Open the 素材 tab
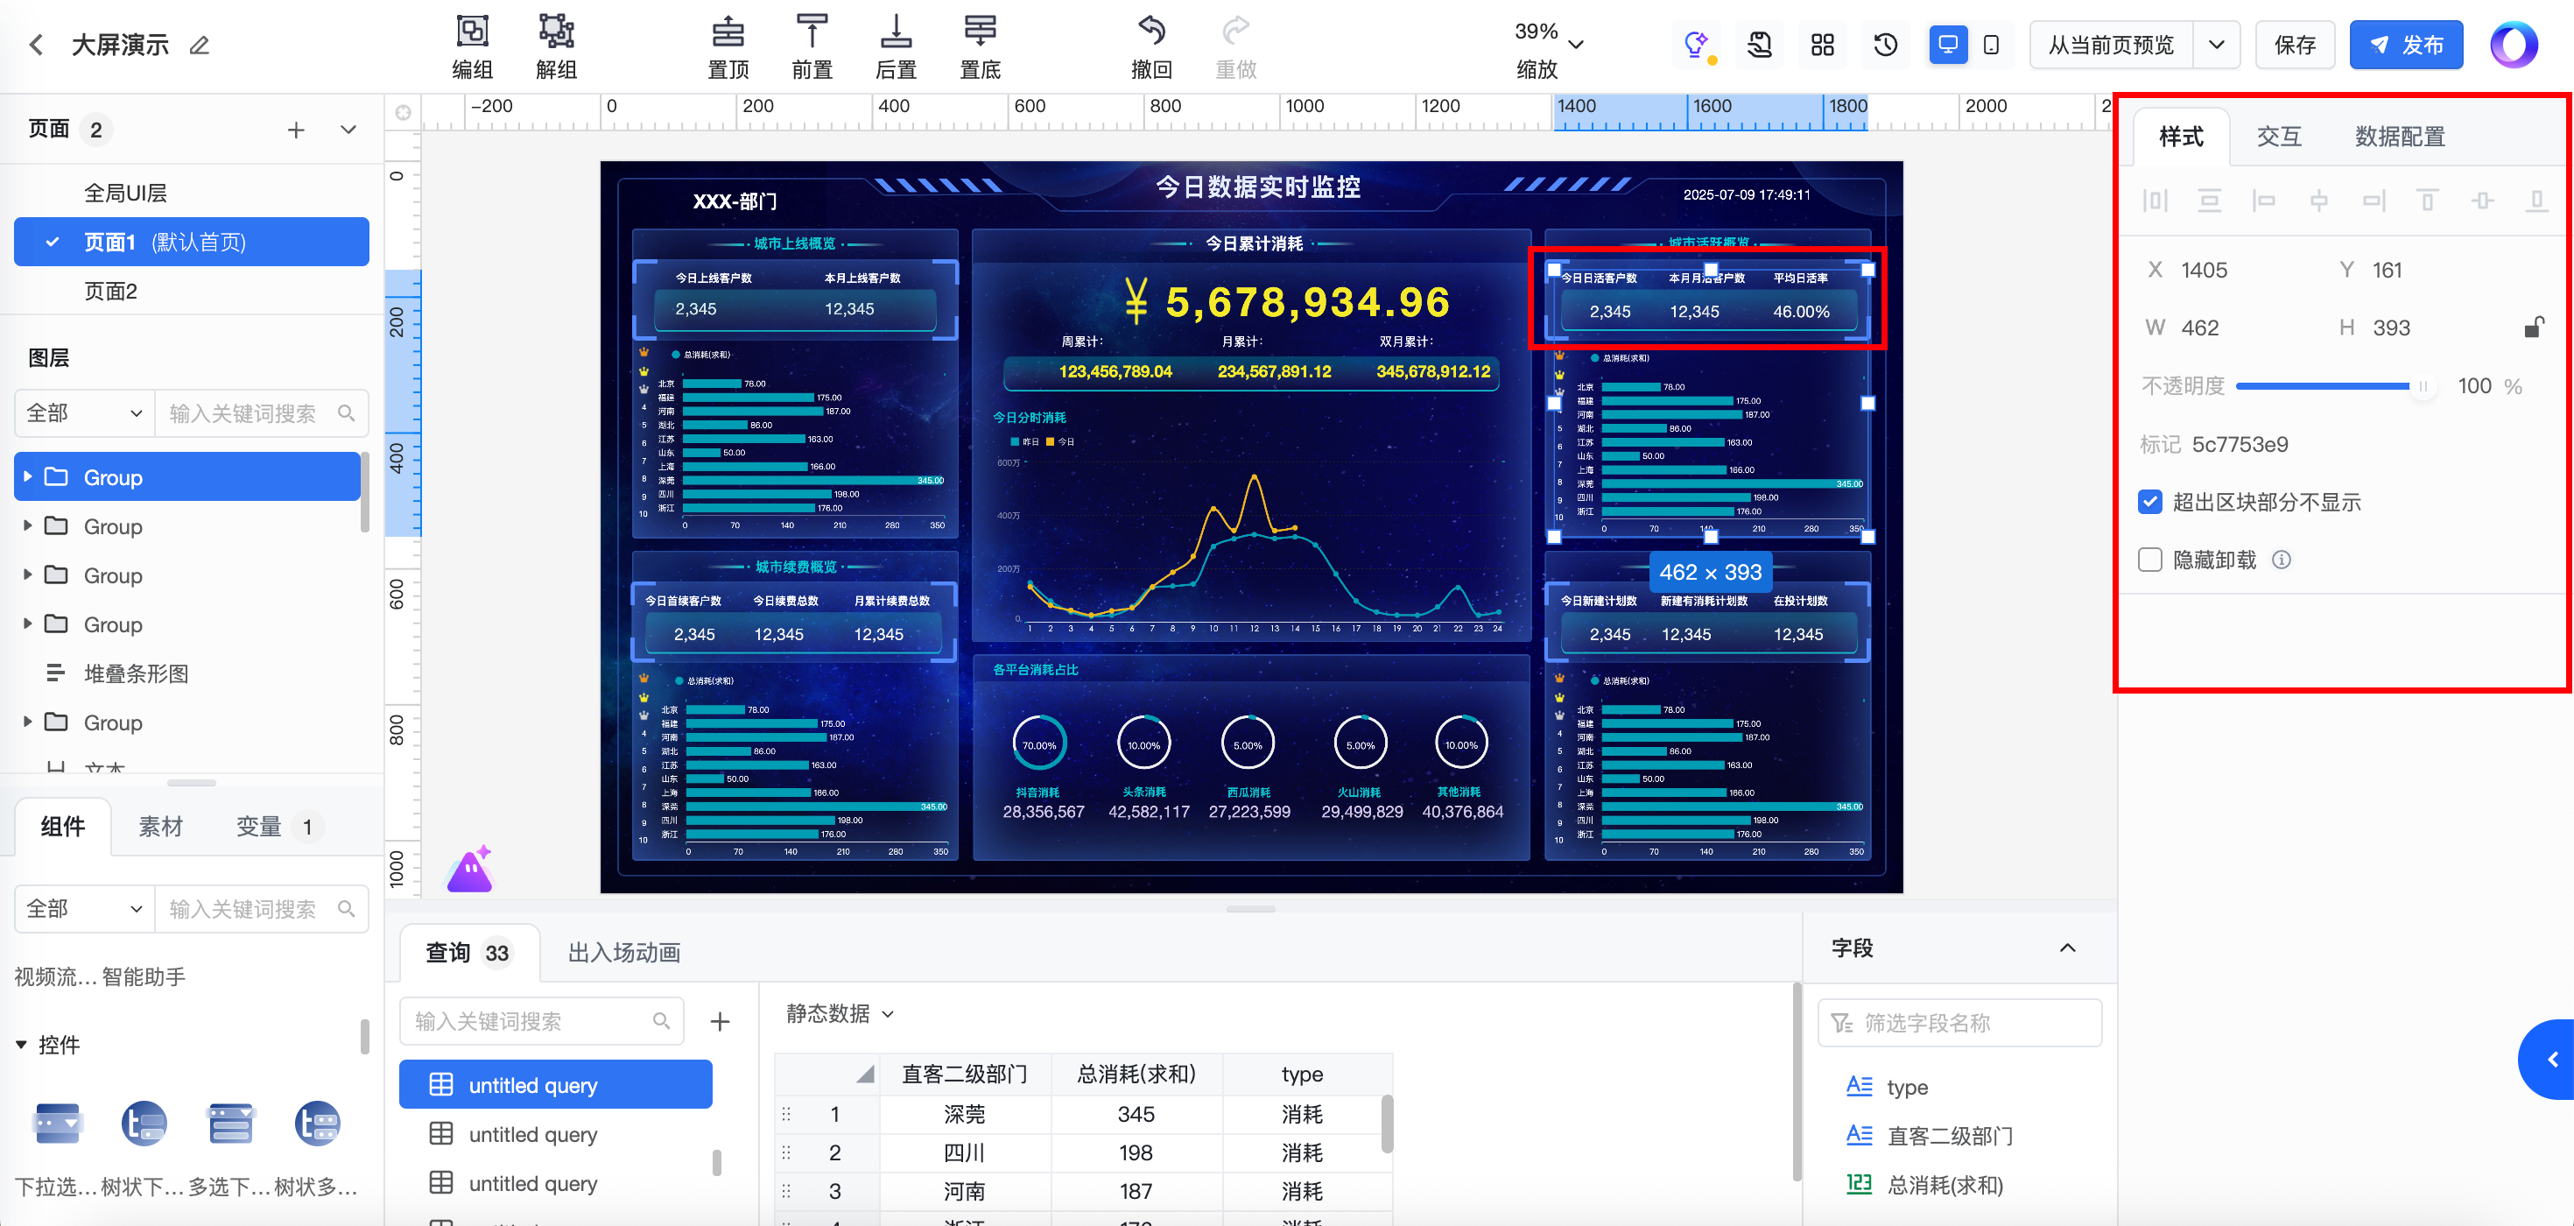This screenshot has width=2574, height=1226. click(x=161, y=827)
